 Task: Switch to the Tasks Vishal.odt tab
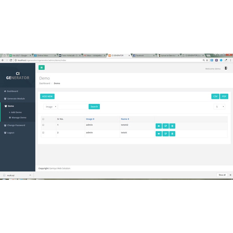70,56
